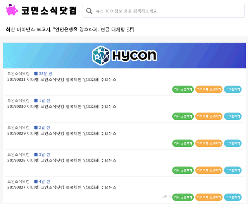Click calendar icon next to 4일 전
Screen dimensions: 248x204
pyautogui.click(x=36, y=181)
